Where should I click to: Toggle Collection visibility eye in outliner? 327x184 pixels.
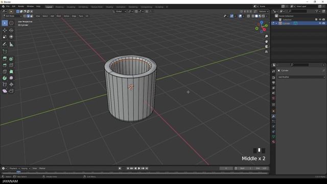tap(320, 19)
